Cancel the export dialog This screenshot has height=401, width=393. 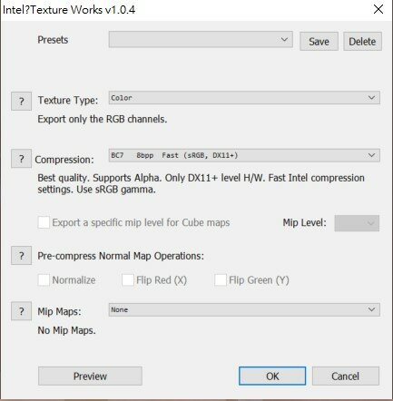(x=346, y=377)
